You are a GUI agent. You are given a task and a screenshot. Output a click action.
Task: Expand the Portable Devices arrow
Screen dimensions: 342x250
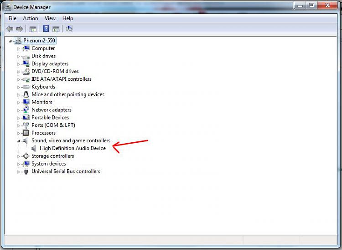click(x=18, y=118)
